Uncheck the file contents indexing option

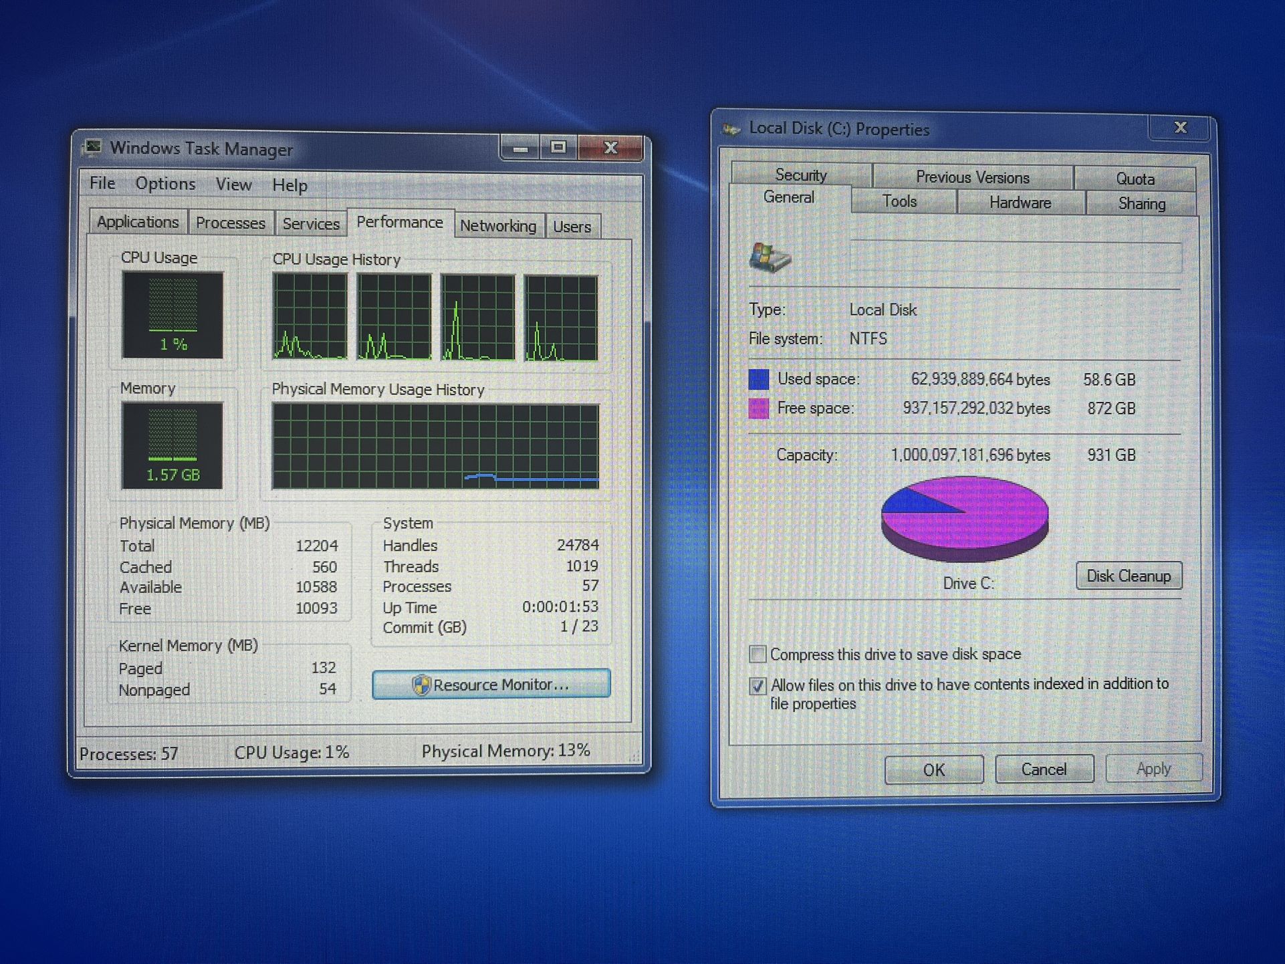coord(759,687)
